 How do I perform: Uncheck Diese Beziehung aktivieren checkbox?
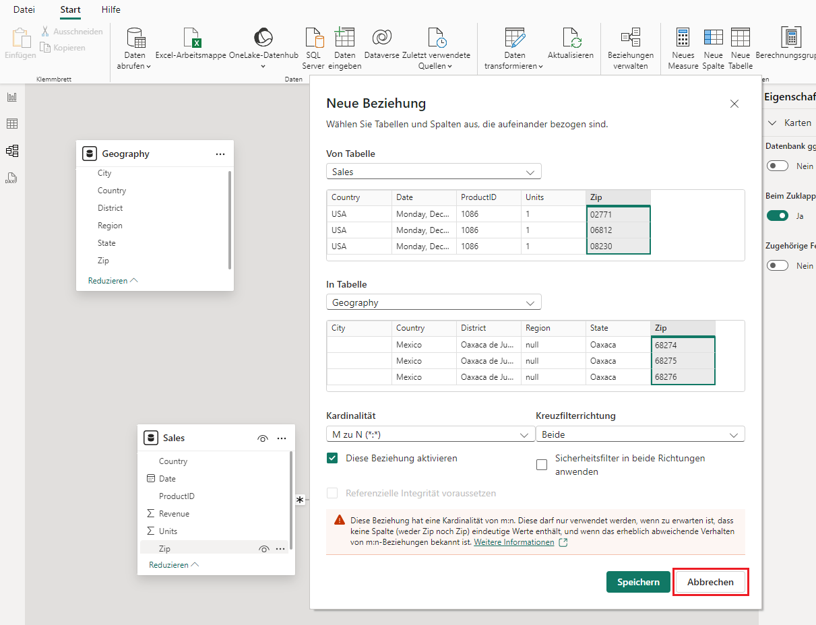pos(332,458)
